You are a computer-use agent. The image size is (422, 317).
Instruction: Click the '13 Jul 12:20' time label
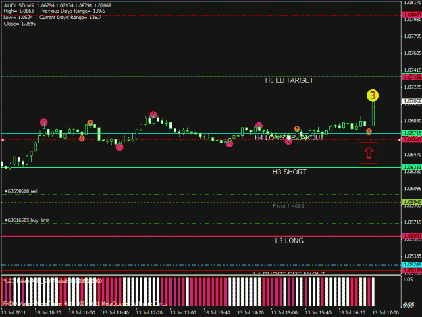pyautogui.click(x=149, y=313)
